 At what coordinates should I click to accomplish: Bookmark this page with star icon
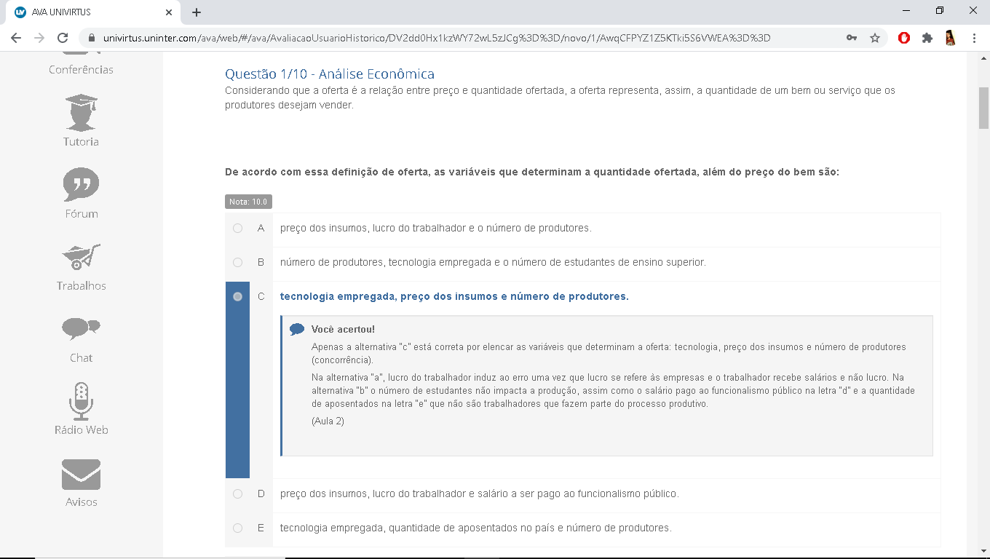875,38
